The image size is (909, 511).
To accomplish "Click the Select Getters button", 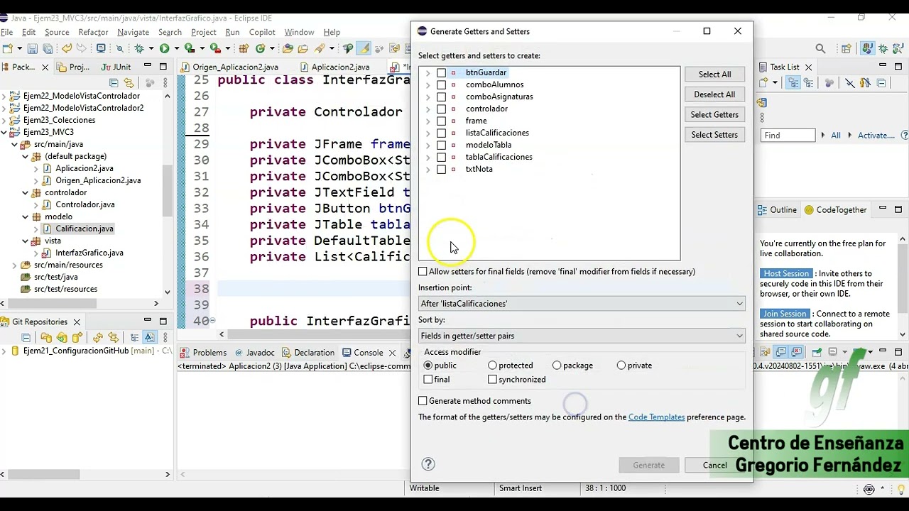I will pyautogui.click(x=714, y=114).
